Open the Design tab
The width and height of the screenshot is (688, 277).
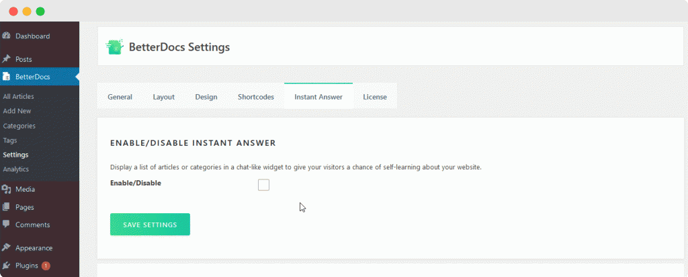click(x=206, y=97)
